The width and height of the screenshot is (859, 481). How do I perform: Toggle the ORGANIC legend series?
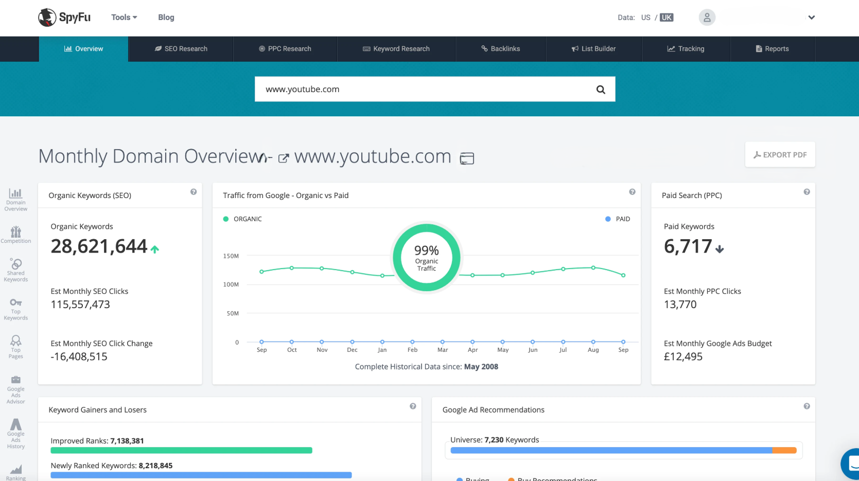tap(242, 219)
